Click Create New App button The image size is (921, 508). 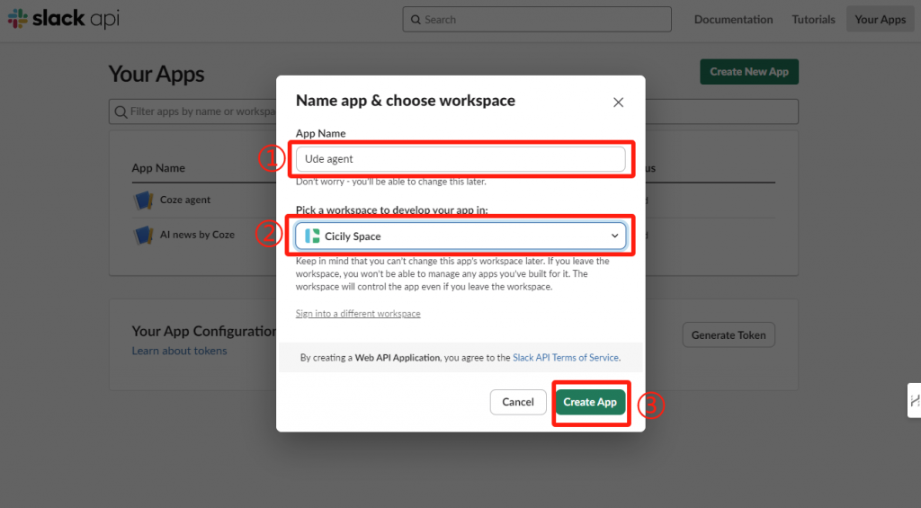pyautogui.click(x=749, y=72)
